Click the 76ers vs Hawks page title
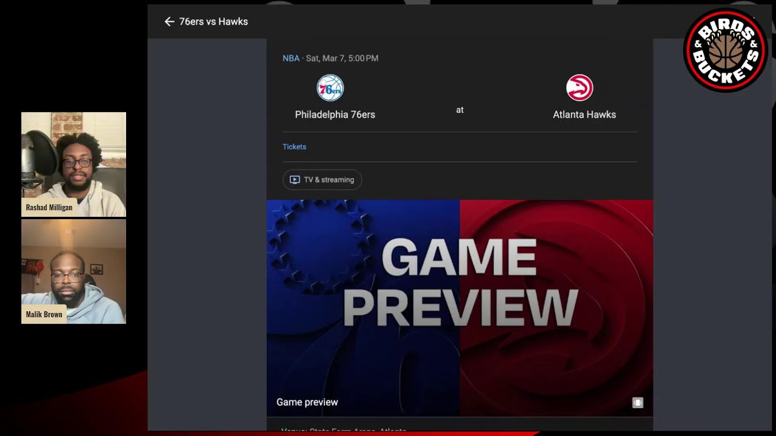This screenshot has height=436, width=776. [x=213, y=22]
